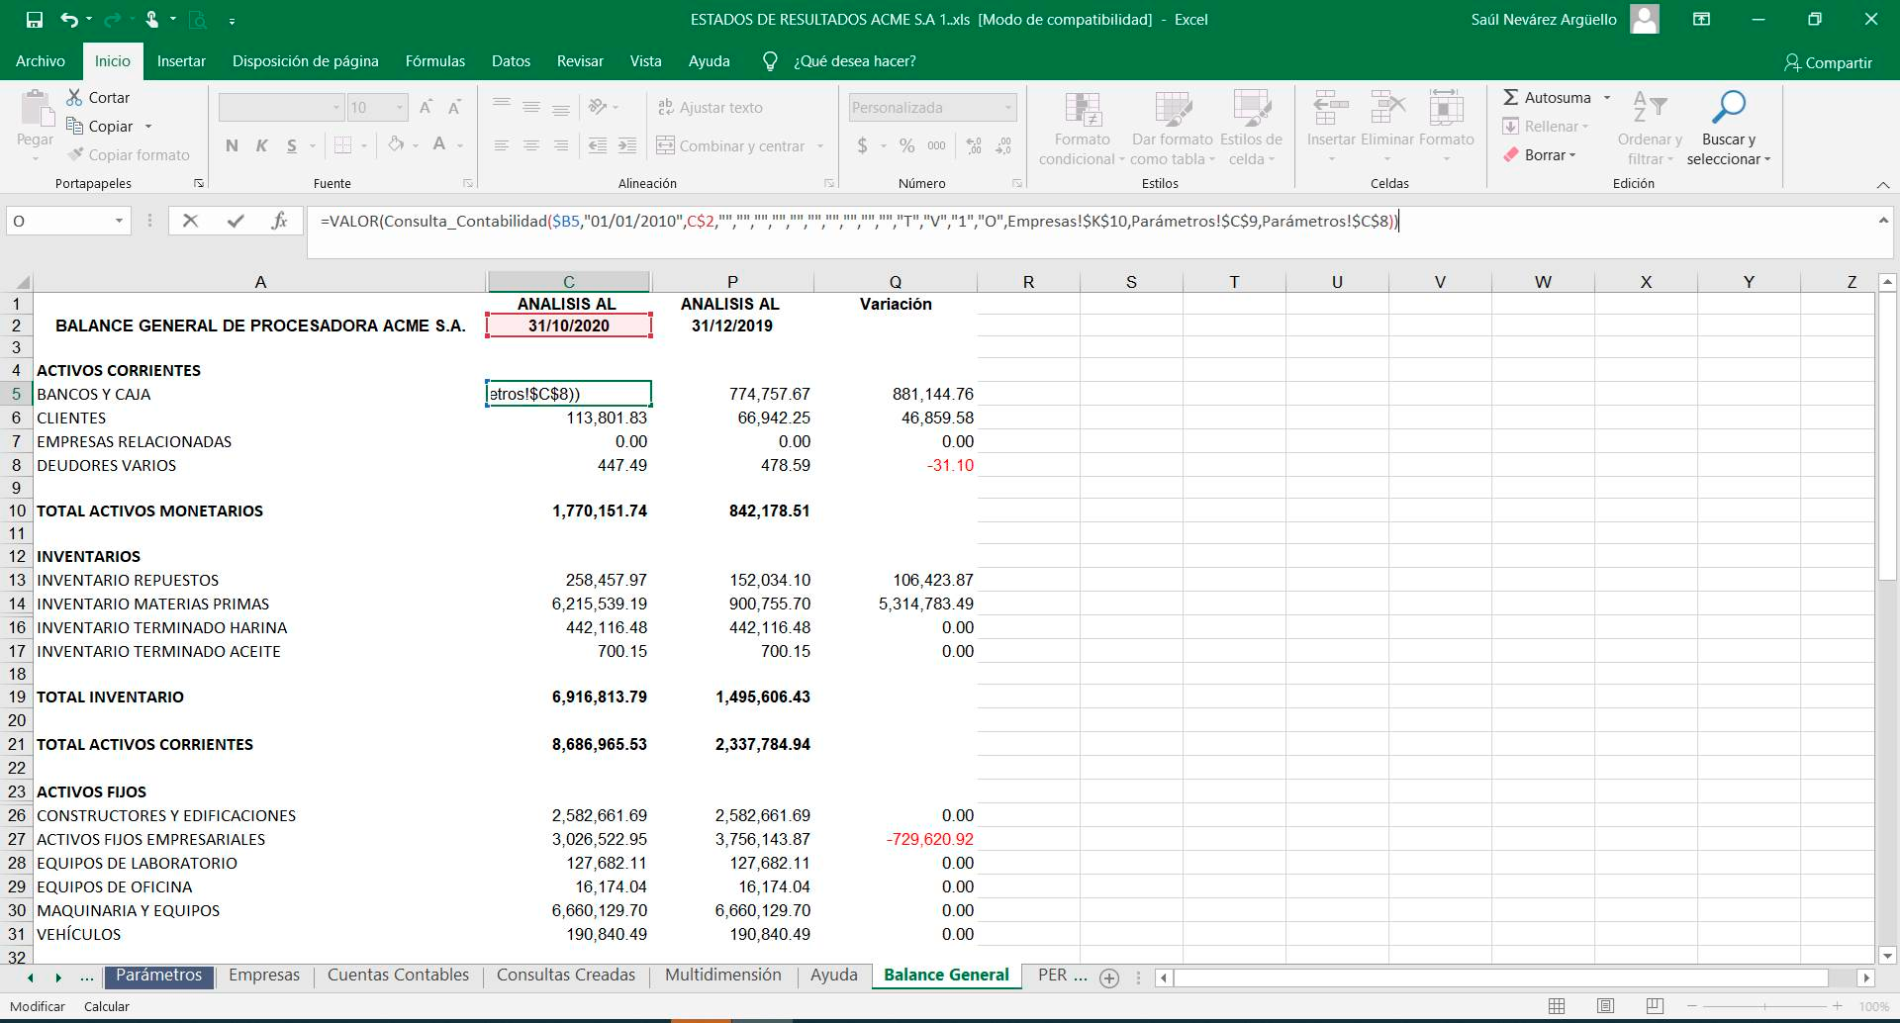1900x1023 pixels.
Task: Open the Personalizada number format dropdown
Action: pos(1008,108)
